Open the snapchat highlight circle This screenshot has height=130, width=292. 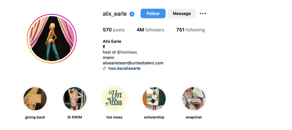[x=194, y=98]
